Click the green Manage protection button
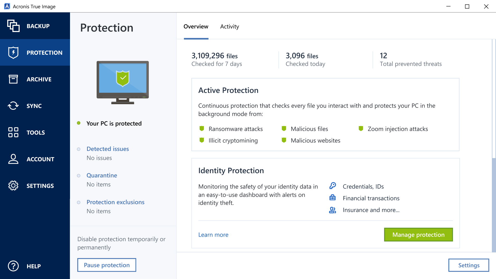 tap(418, 235)
